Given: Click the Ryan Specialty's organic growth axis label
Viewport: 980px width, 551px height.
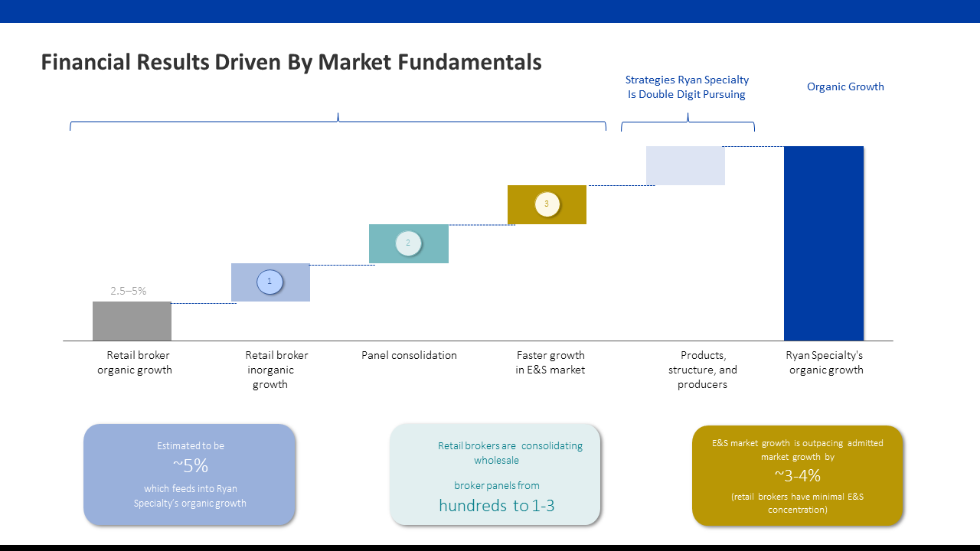Looking at the screenshot, I should [825, 363].
